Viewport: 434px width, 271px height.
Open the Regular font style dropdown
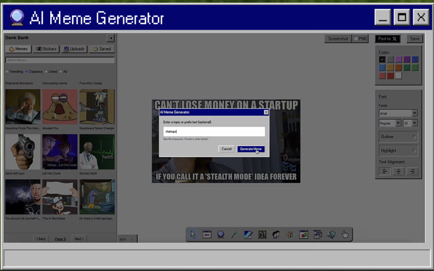390,123
